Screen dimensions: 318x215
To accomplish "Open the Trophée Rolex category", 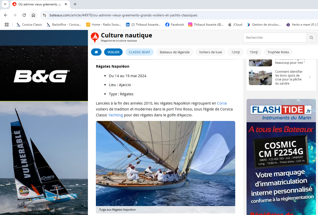I will tap(278, 52).
